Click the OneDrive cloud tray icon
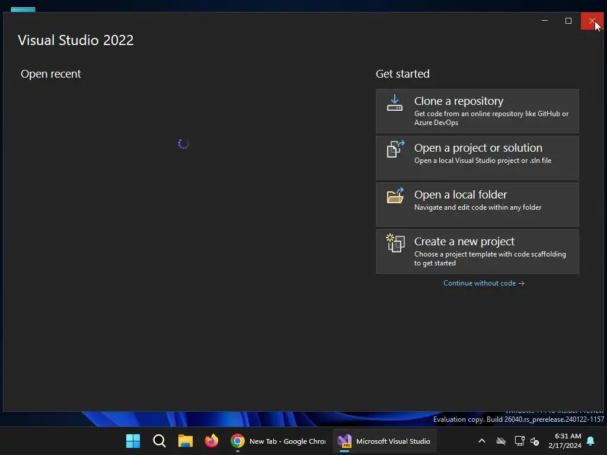The image size is (607, 455). click(501, 441)
